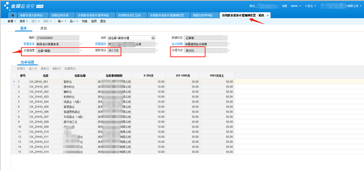Open the 新增 dropdown arrow
The width and height of the screenshot is (364, 171).
pos(15,21)
